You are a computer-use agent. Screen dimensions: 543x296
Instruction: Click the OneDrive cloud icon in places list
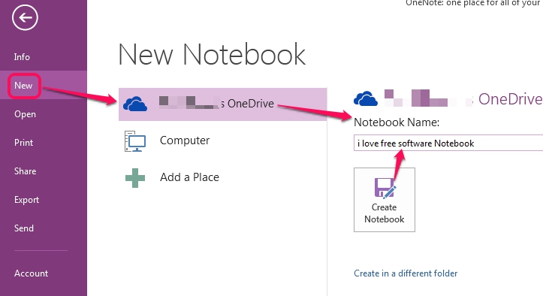[135, 104]
